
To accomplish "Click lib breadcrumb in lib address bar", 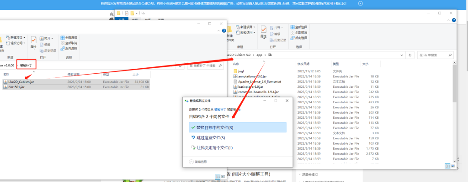I will pos(270,55).
